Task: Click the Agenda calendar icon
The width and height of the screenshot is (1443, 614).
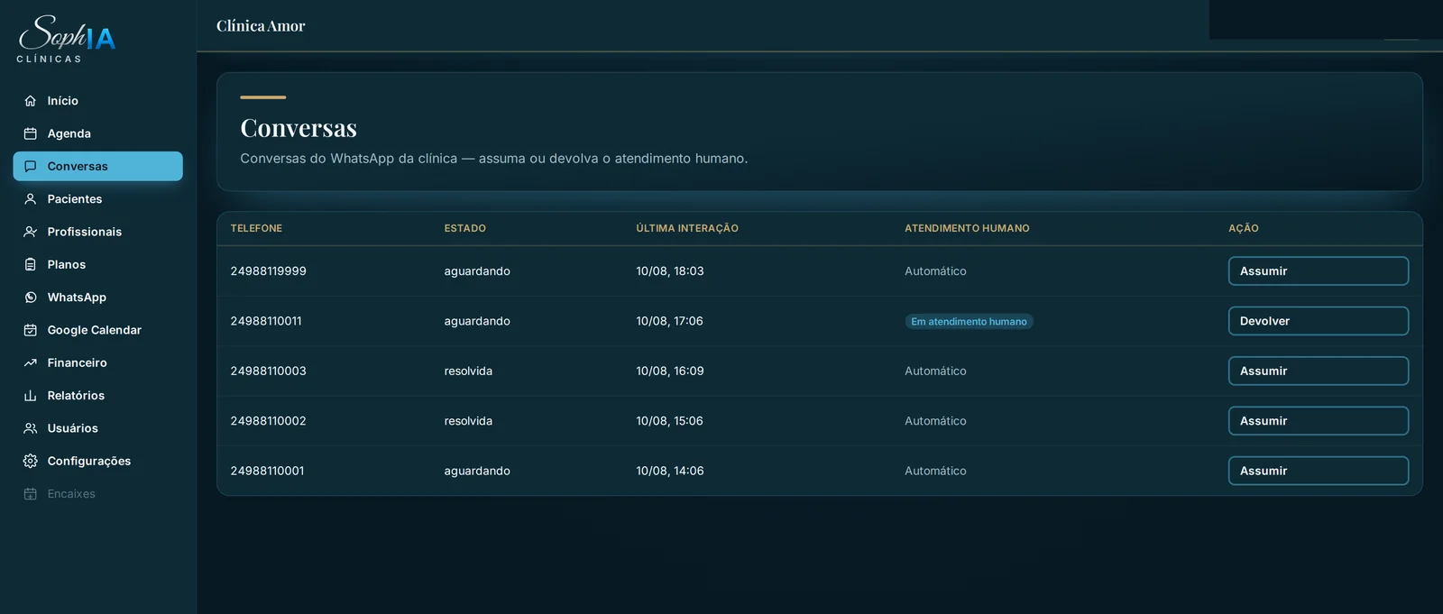Action: (30, 133)
